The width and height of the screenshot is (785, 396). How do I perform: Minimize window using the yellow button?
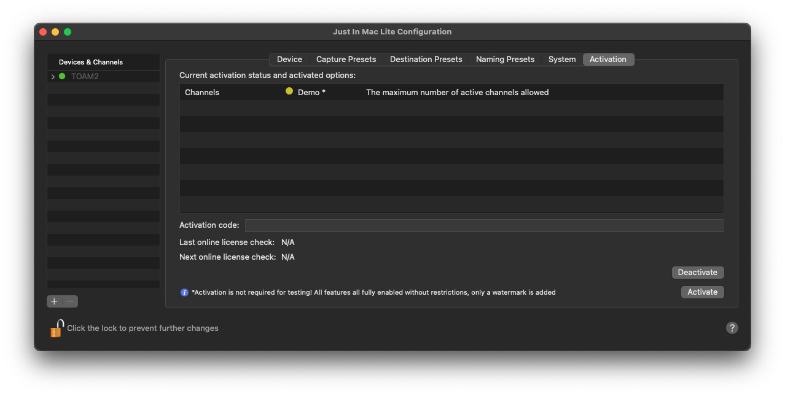(55, 32)
